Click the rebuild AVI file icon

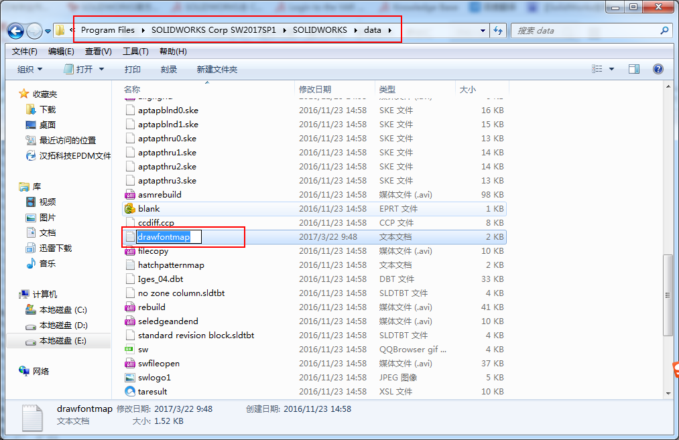(130, 307)
